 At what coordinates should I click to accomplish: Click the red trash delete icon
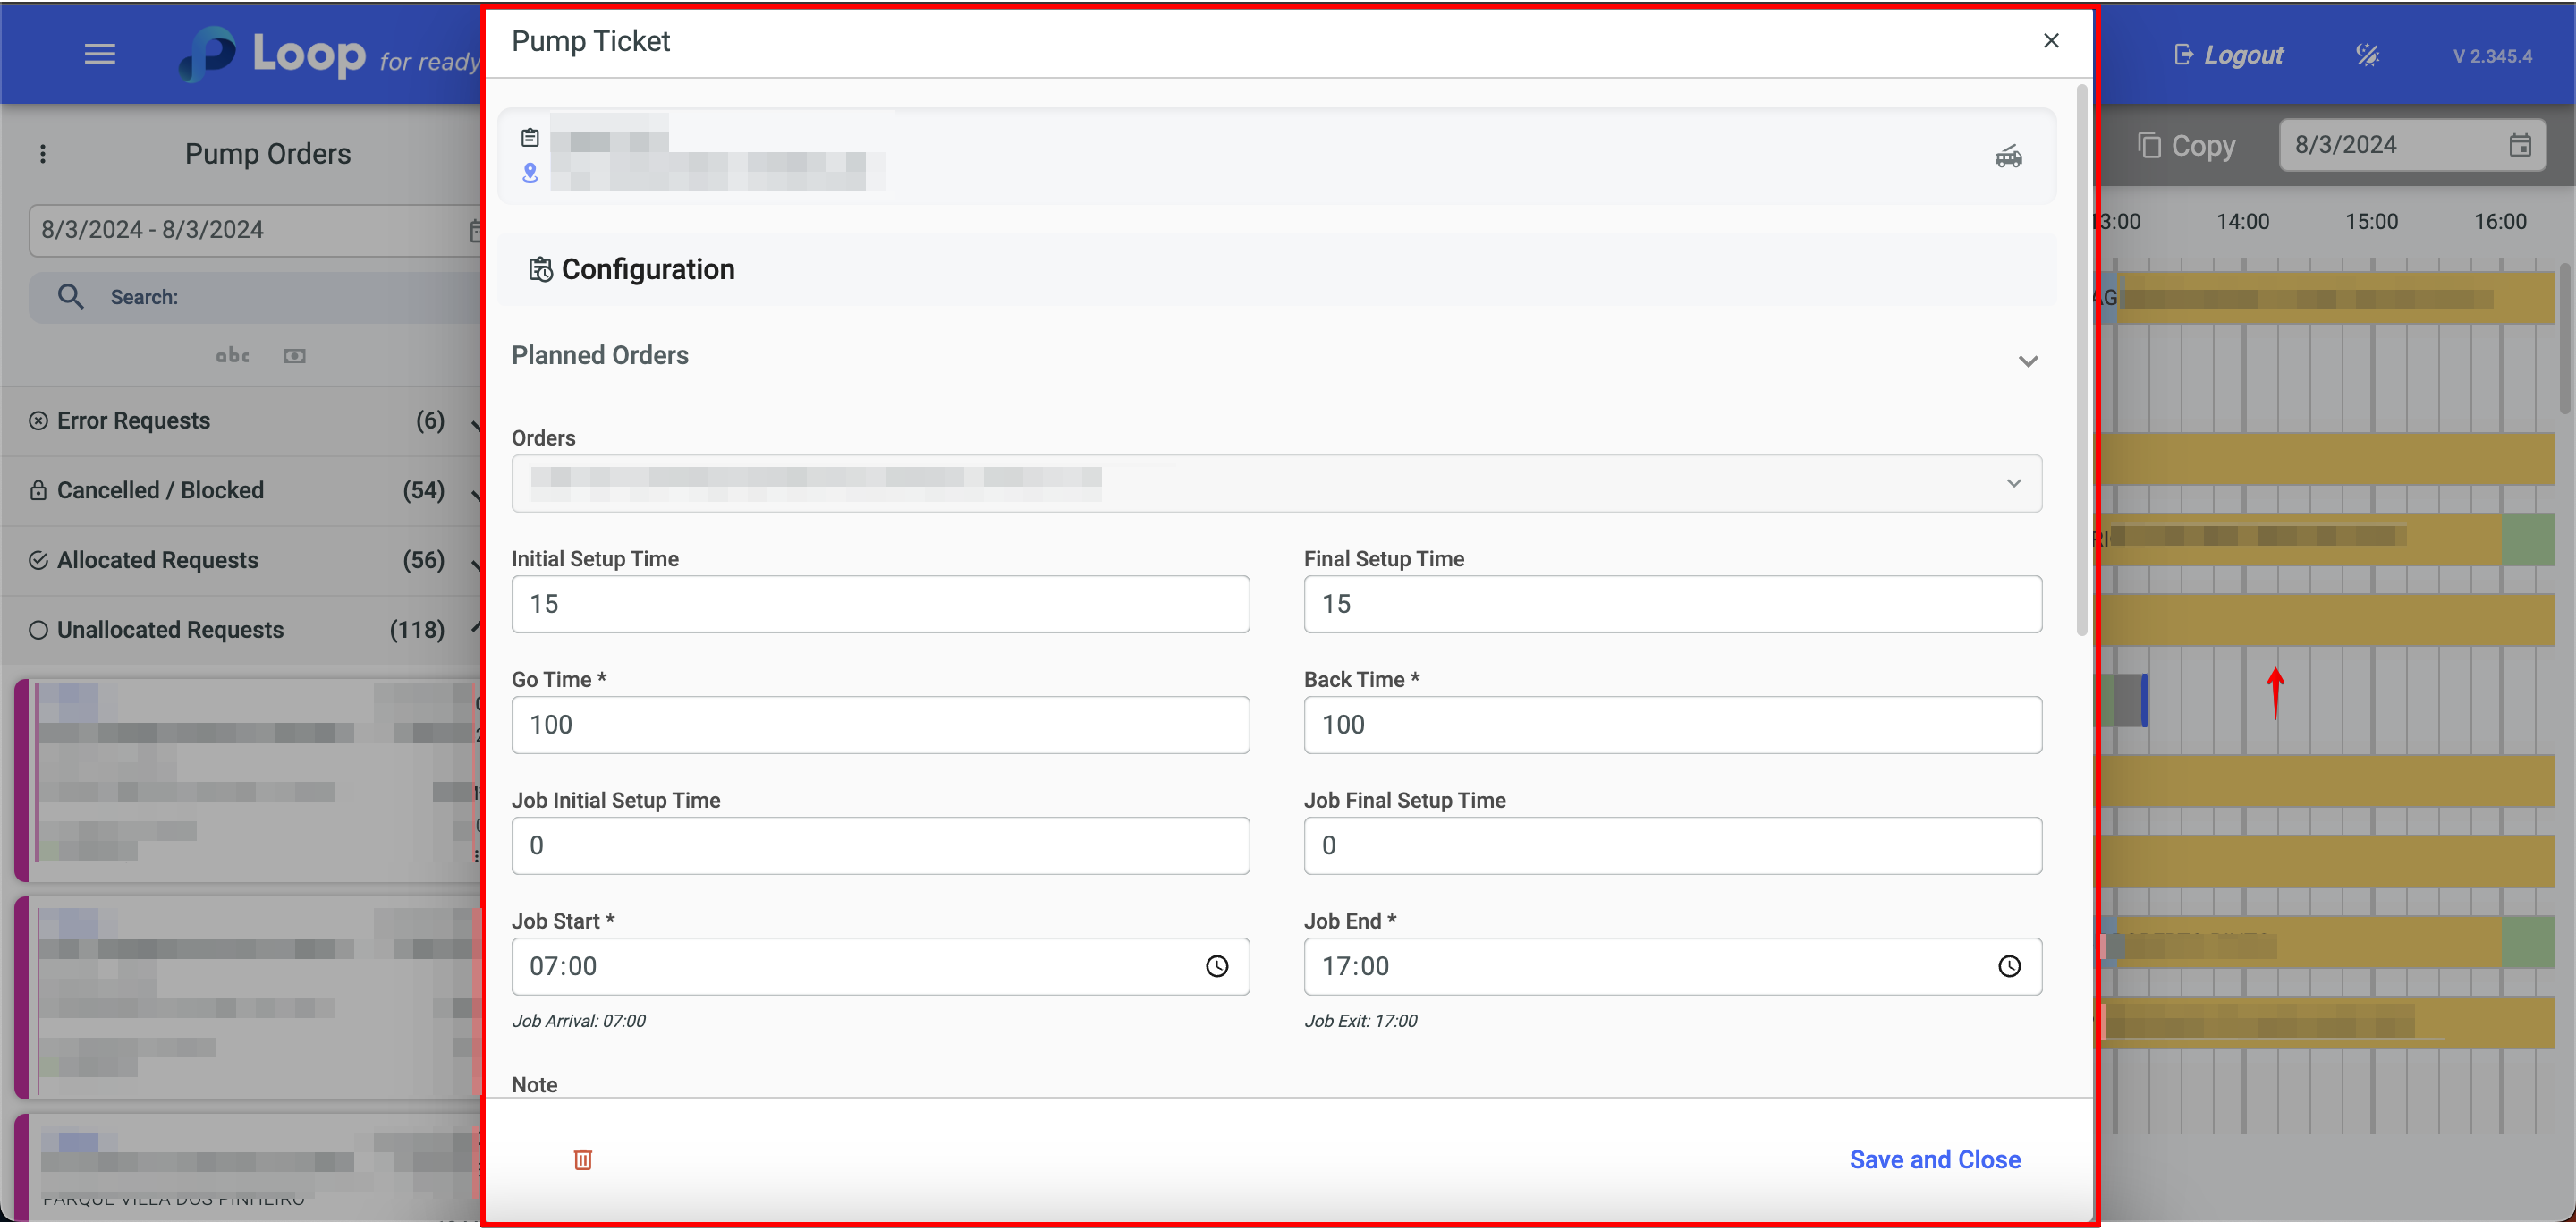coord(583,1159)
